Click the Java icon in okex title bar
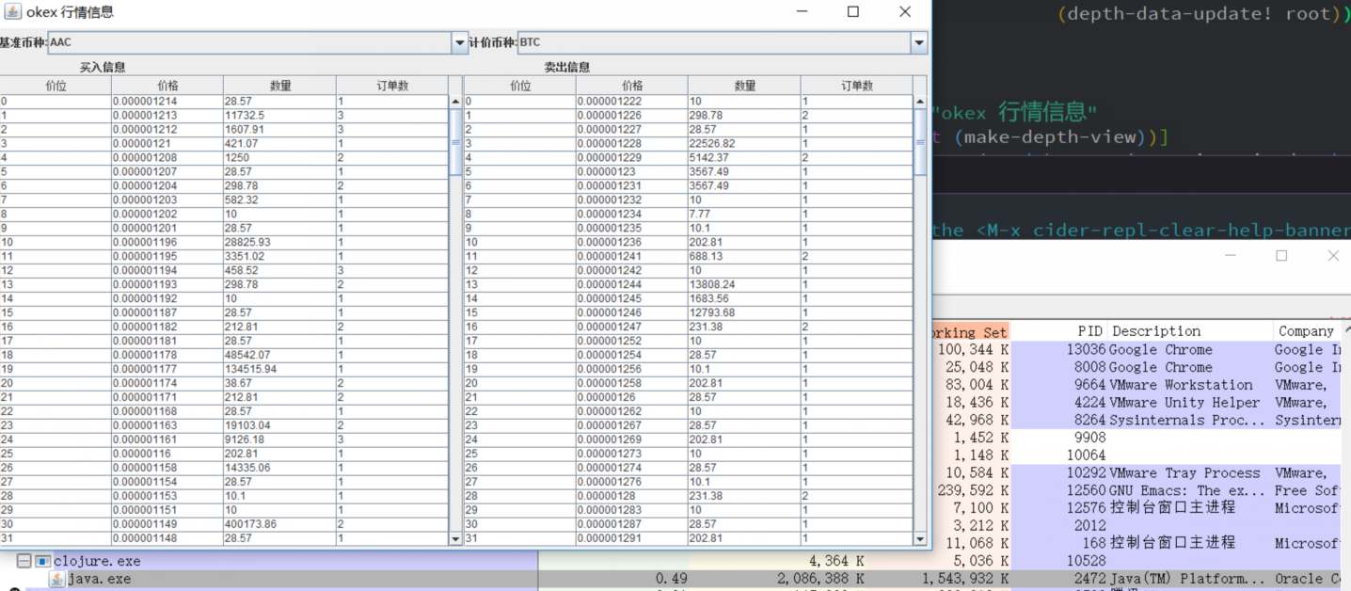Image resolution: width=1351 pixels, height=591 pixels. 11,12
